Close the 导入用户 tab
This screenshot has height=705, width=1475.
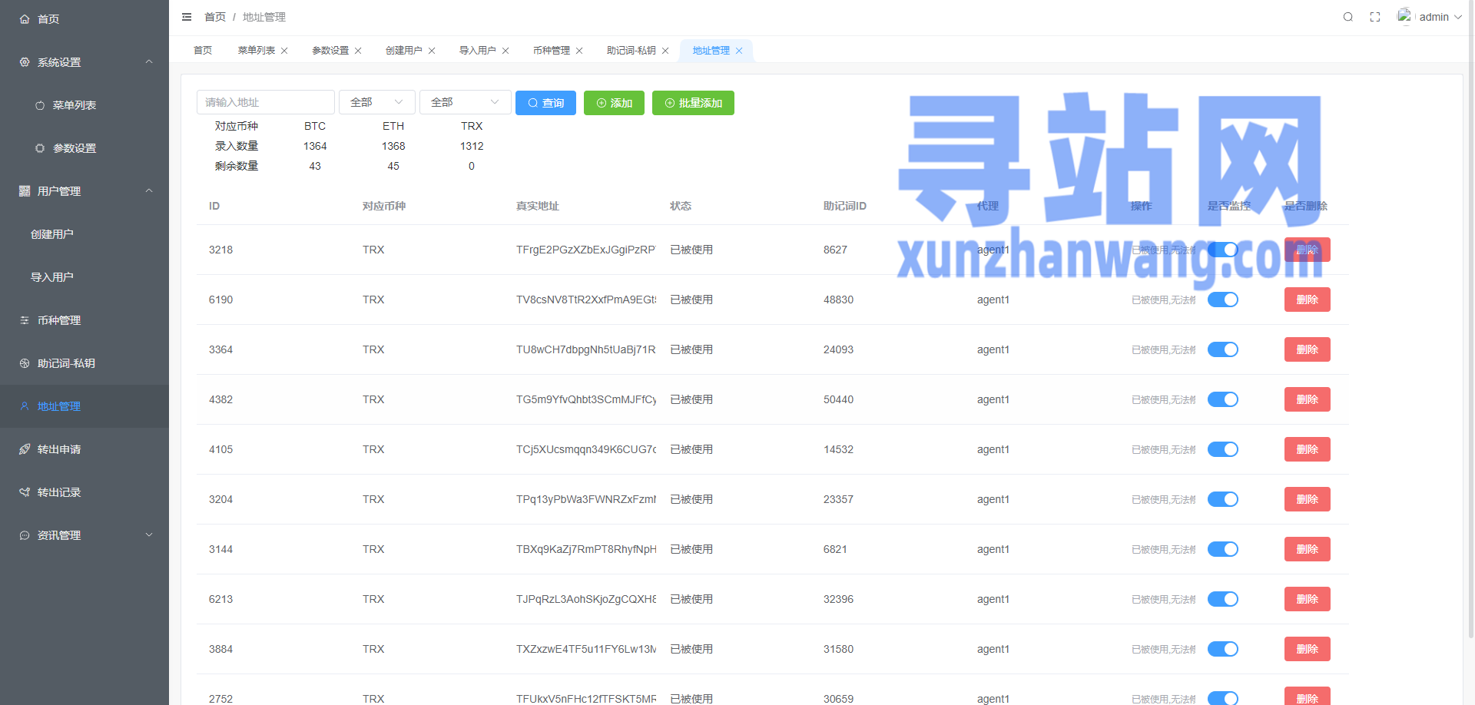[505, 51]
